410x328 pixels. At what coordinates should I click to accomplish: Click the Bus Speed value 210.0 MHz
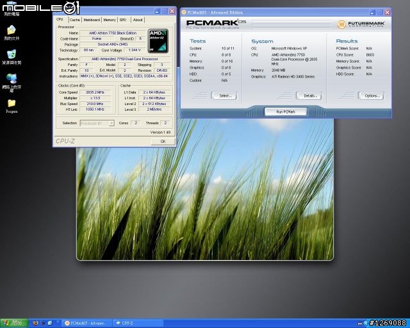(x=95, y=104)
